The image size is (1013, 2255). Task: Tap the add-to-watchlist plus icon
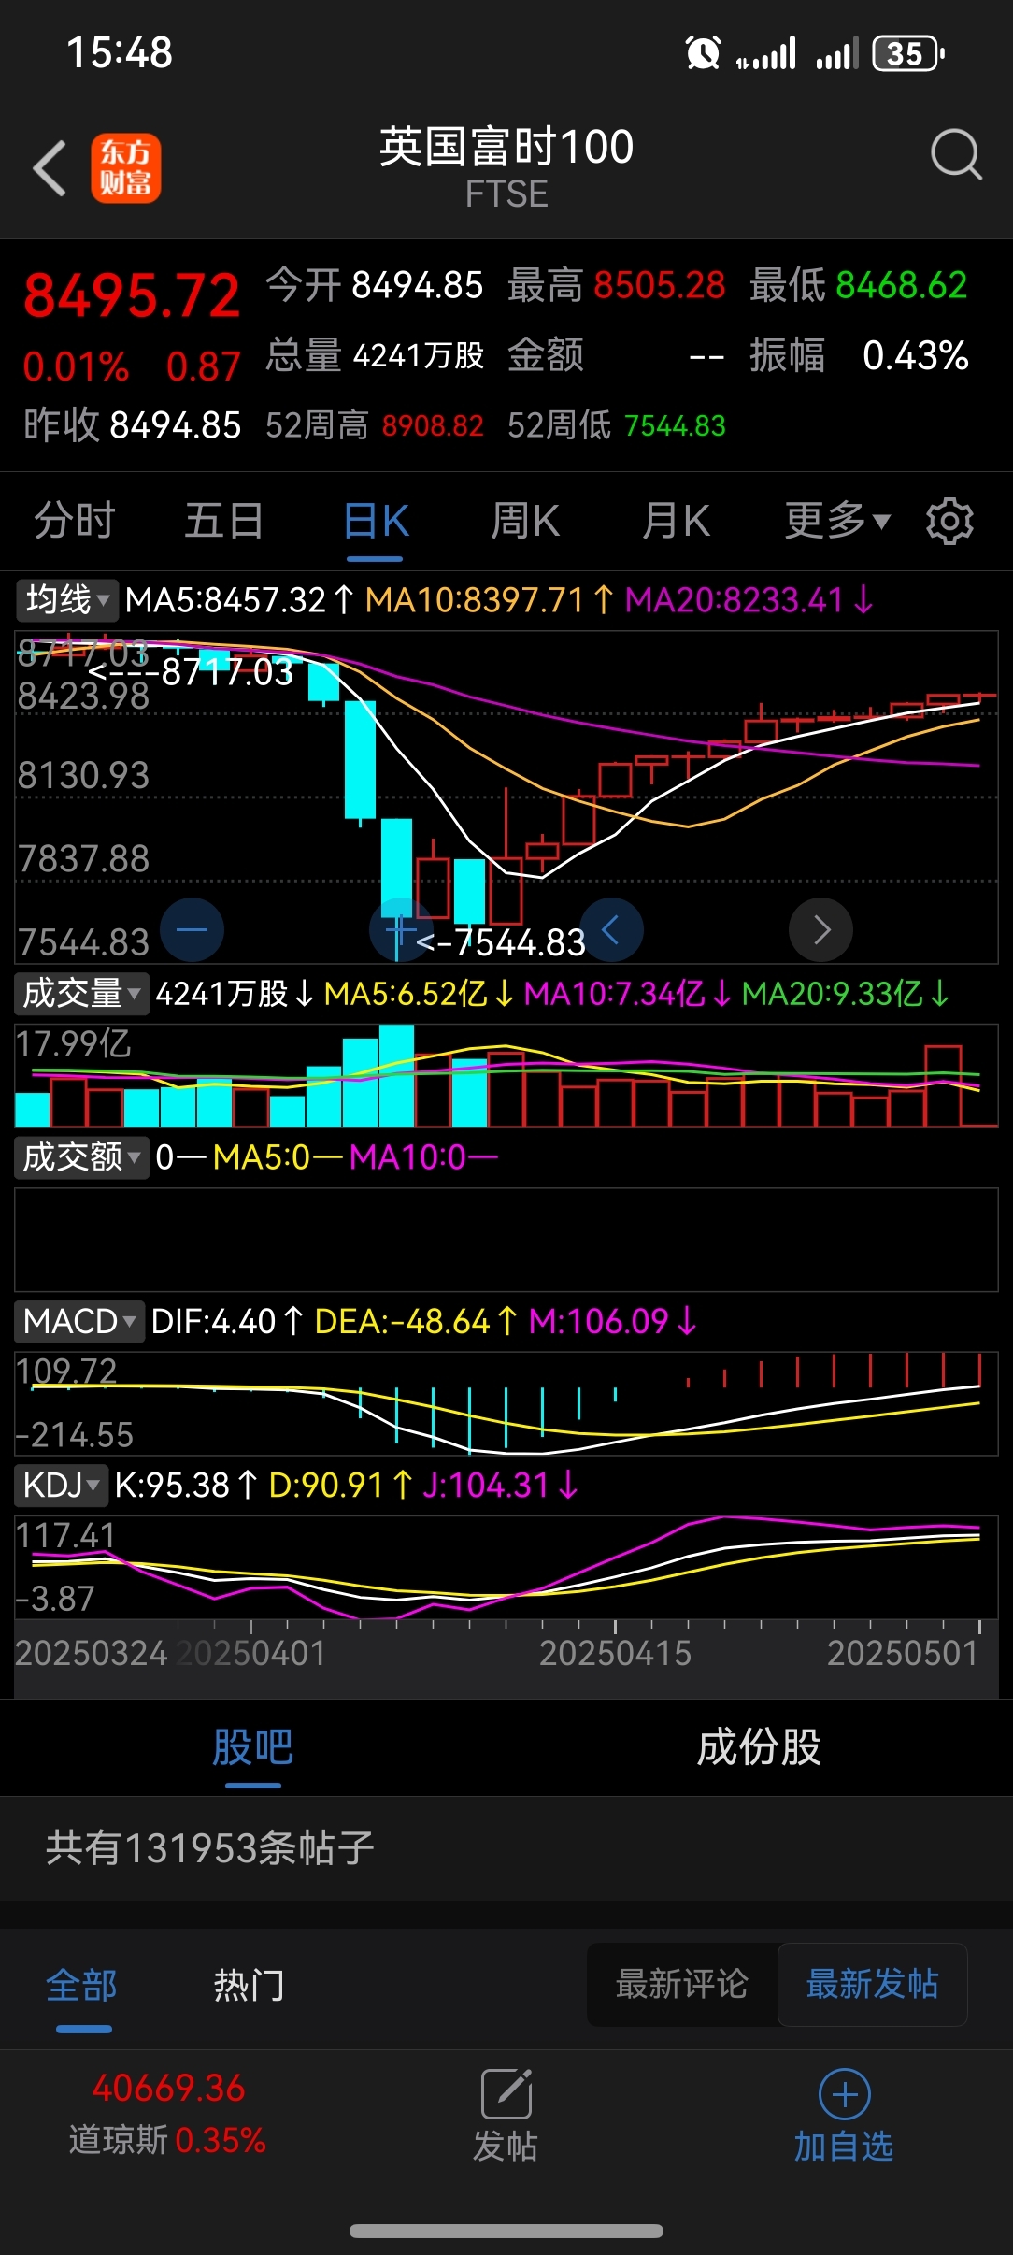coord(844,2094)
